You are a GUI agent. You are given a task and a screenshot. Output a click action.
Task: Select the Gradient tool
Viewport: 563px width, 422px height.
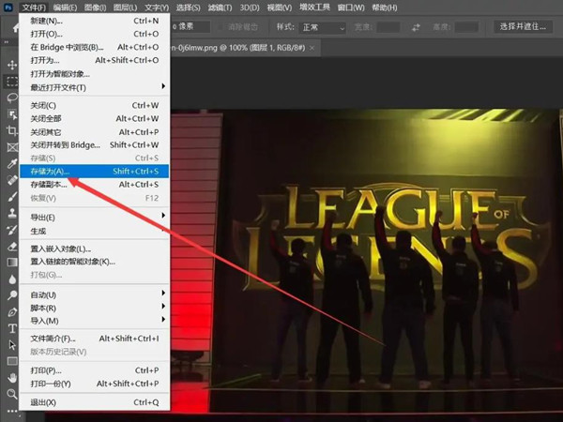pyautogui.click(x=12, y=263)
